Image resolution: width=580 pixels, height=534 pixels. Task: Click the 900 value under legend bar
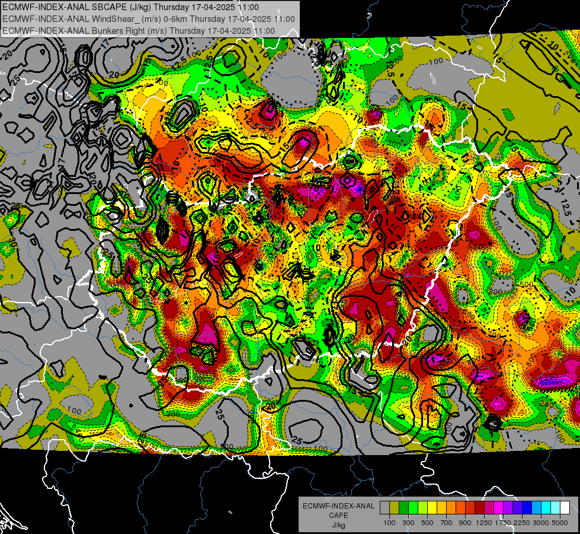(465, 523)
